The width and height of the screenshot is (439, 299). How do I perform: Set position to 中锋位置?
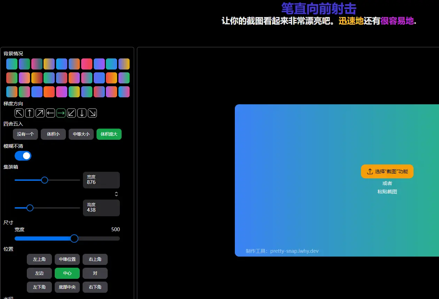(x=67, y=259)
